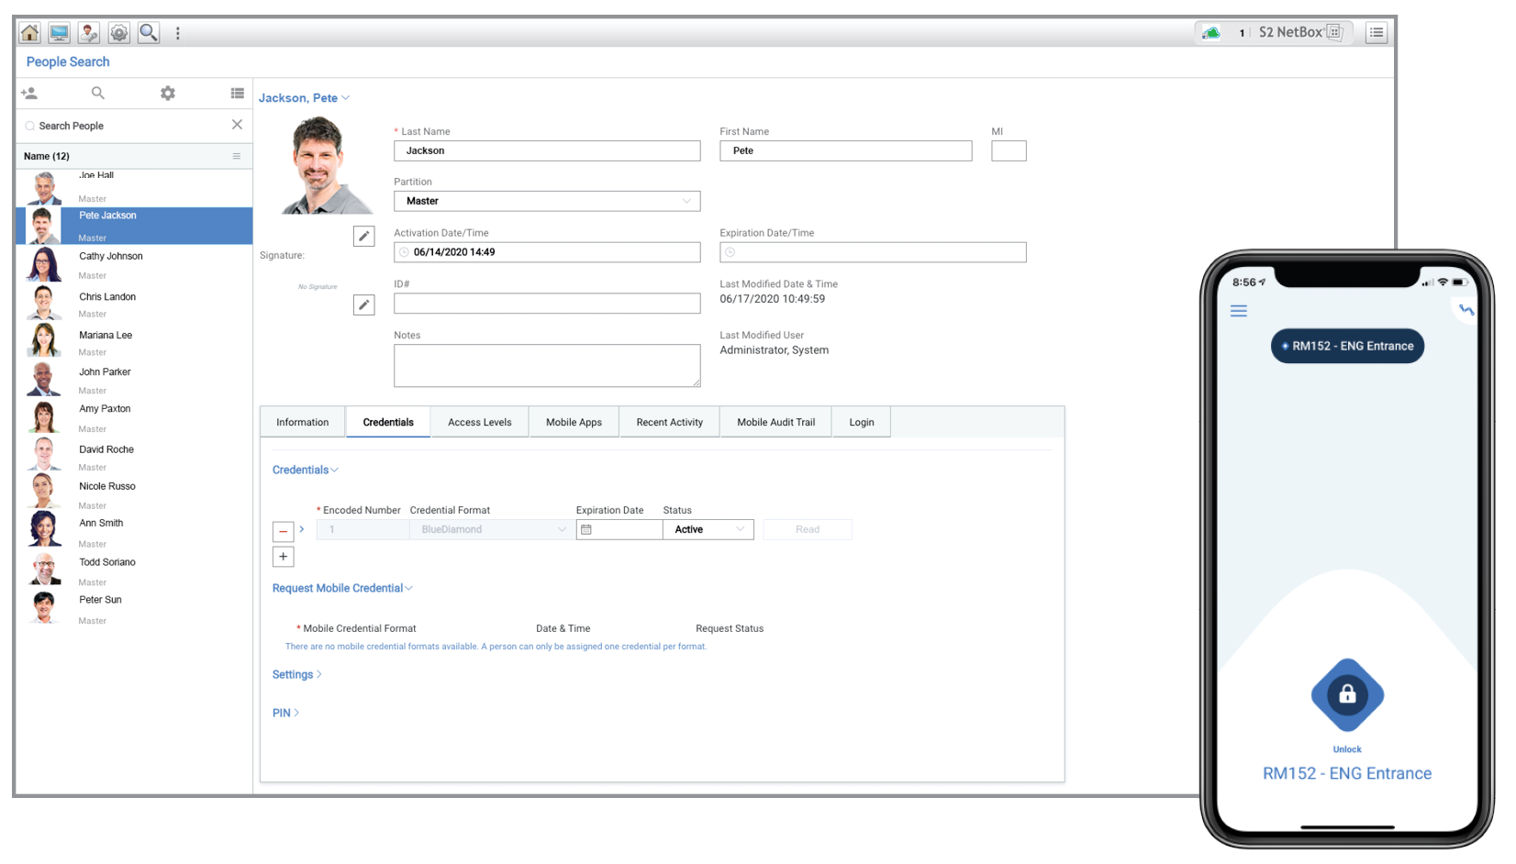
Task: Click the magnifier icon in top toolbar
Action: [149, 33]
